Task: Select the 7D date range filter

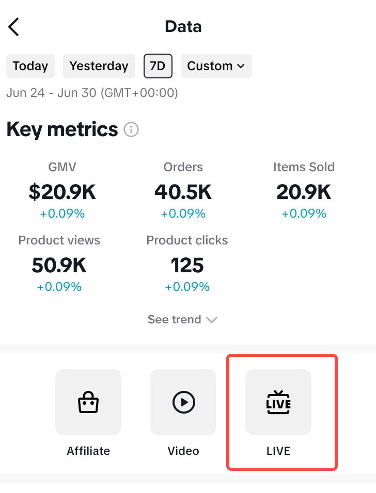Action: 158,66
